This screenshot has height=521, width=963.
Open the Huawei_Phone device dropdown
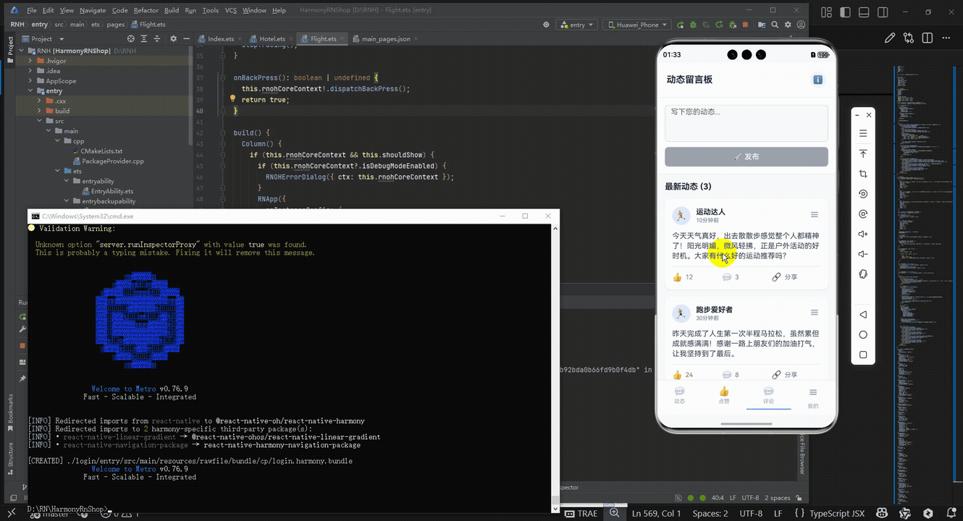tap(636, 25)
